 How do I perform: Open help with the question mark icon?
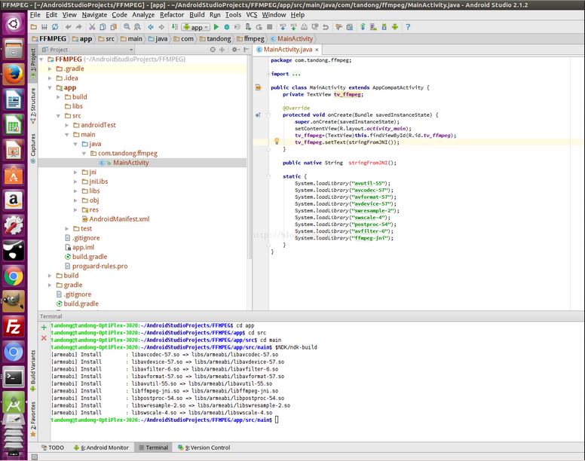pyautogui.click(x=407, y=27)
